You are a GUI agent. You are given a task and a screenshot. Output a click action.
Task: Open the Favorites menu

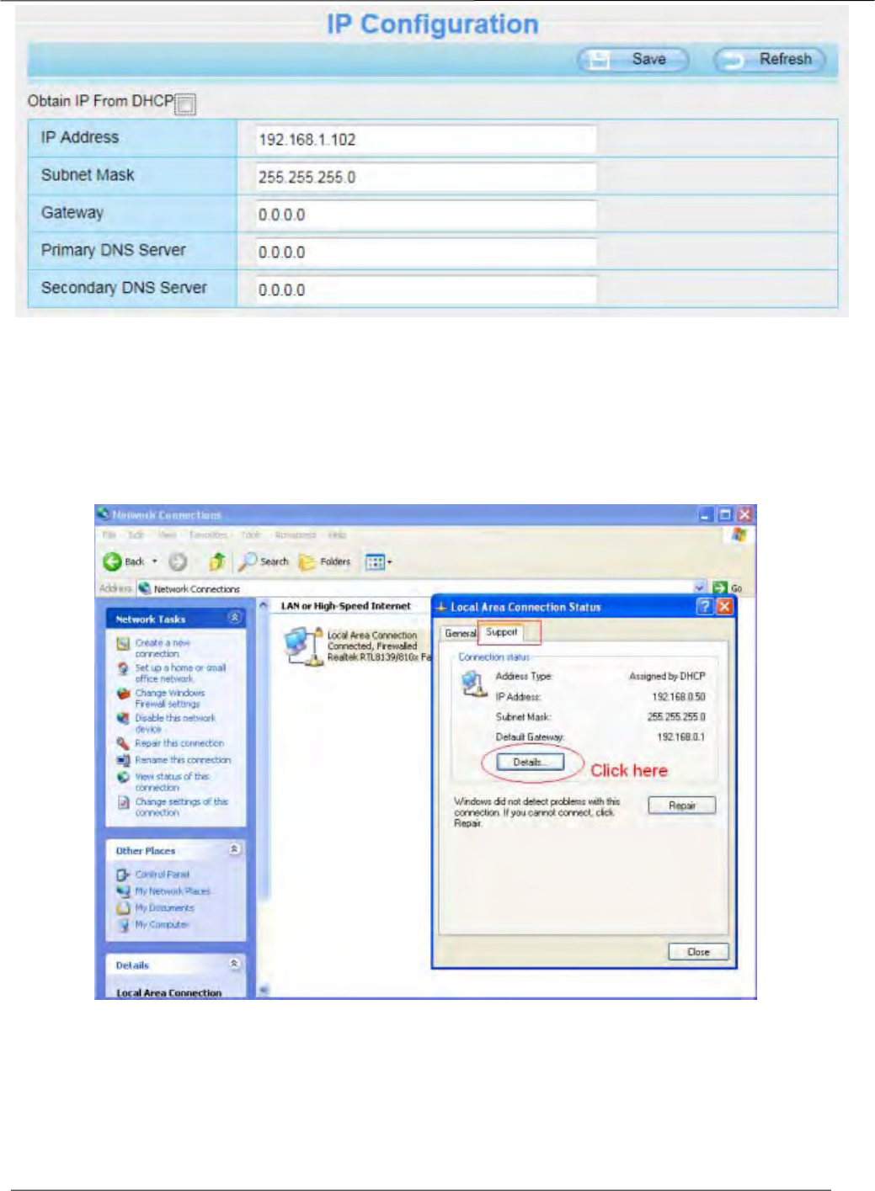tap(208, 535)
